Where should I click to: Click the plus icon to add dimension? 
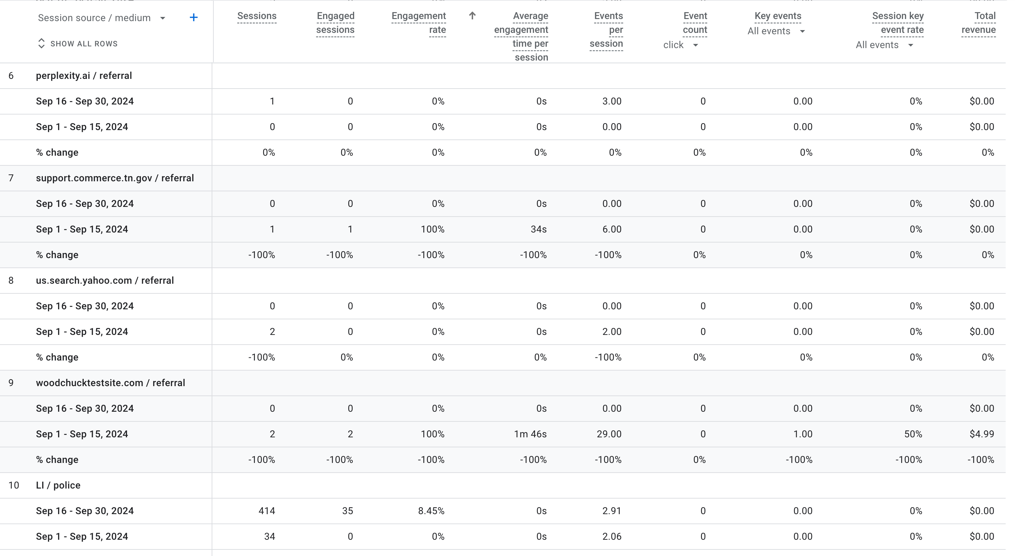[193, 18]
